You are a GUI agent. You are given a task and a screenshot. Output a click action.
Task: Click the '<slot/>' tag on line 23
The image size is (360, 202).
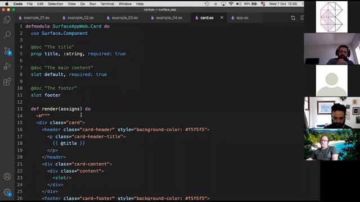[x=62, y=178]
